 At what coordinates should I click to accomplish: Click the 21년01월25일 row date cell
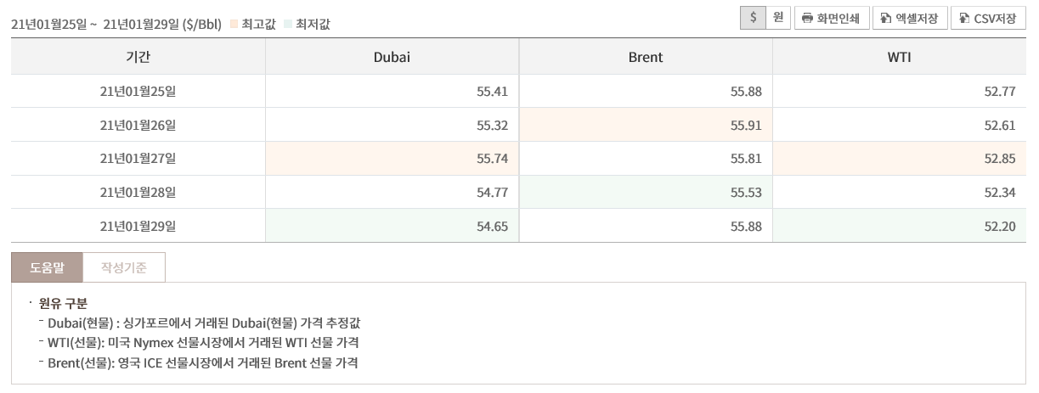click(138, 91)
